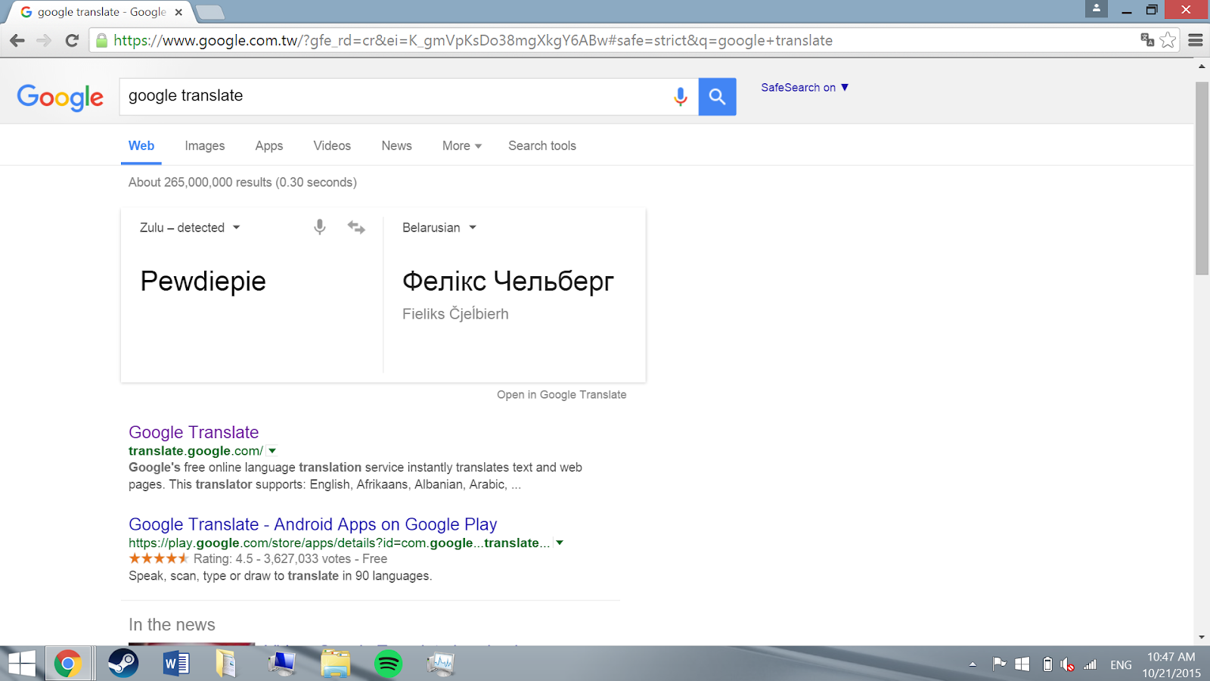1210x681 pixels.
Task: Click the ENG language indicator in tray
Action: click(x=1121, y=665)
